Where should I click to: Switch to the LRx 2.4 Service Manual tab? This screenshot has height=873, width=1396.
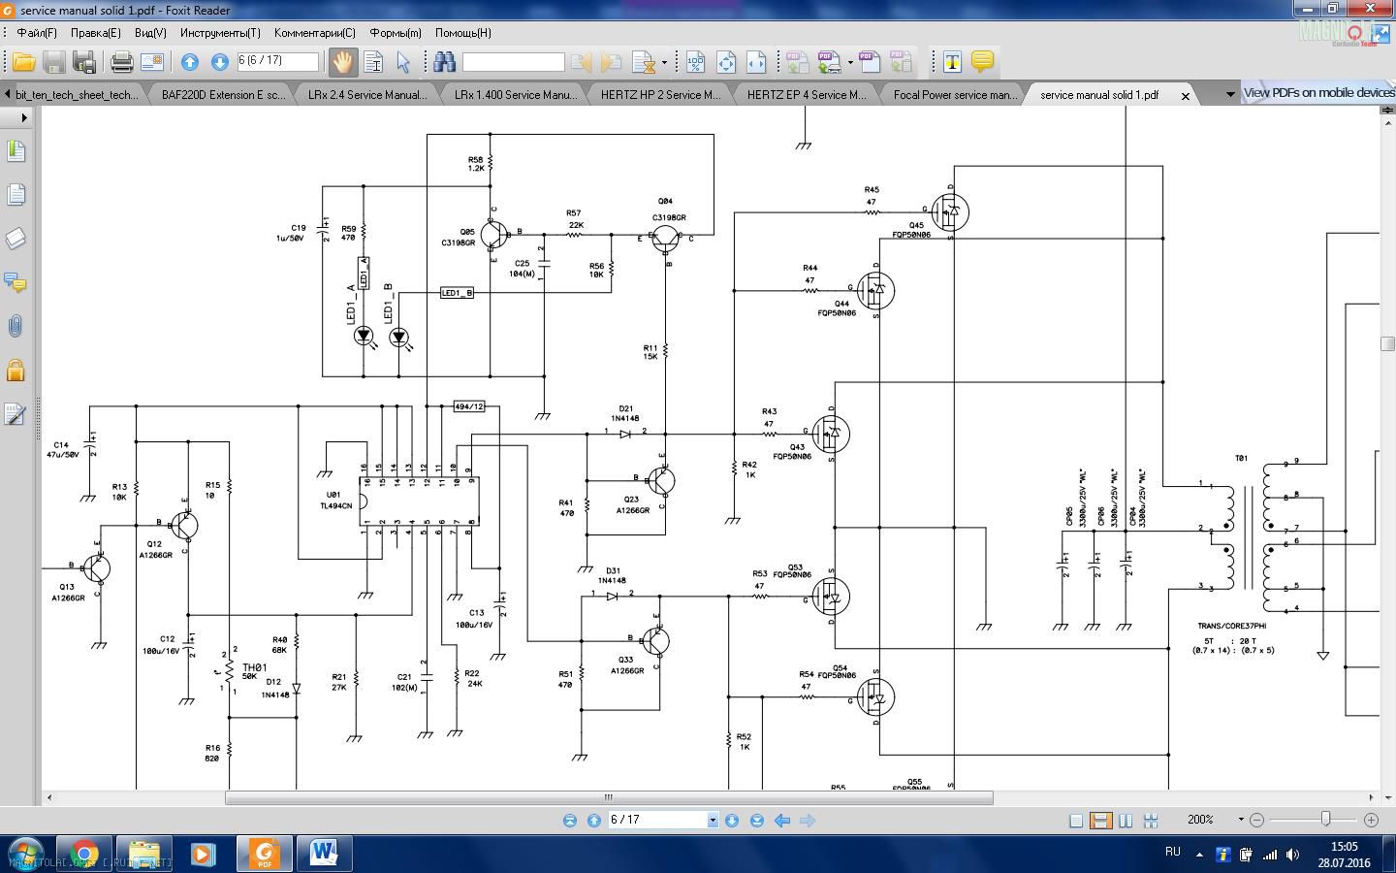tap(366, 95)
